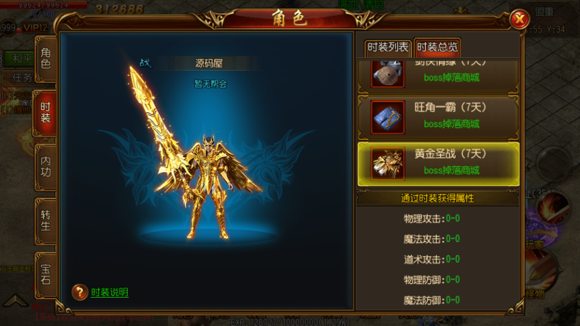Close the 角色 character window
Image resolution: width=580 pixels, height=326 pixels.
pos(519,19)
